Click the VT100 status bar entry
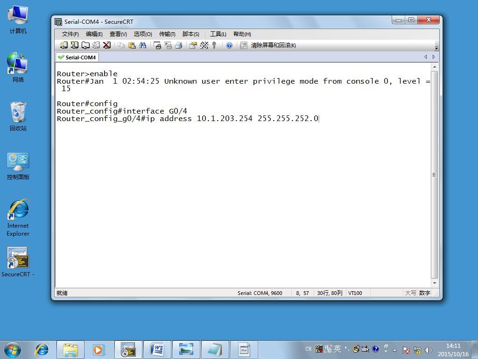This screenshot has width=478, height=359. [x=355, y=293]
